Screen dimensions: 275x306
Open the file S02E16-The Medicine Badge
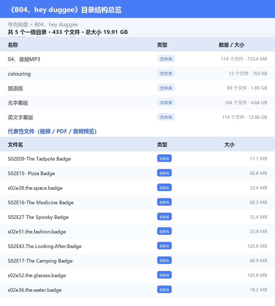coord(41,203)
